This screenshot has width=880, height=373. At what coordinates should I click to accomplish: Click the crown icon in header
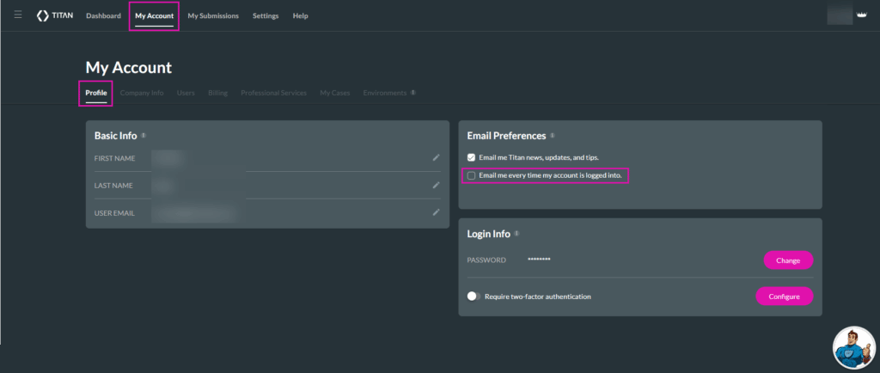860,15
